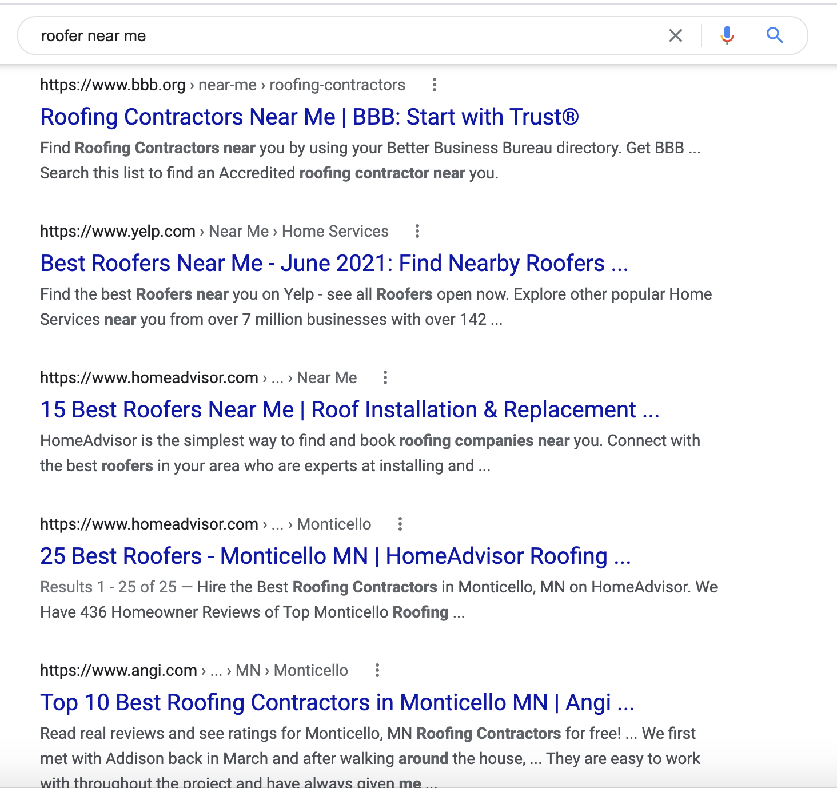
Task: Click the snippet 'HomeAdvisor is the simplest way to find'
Action: click(x=370, y=453)
